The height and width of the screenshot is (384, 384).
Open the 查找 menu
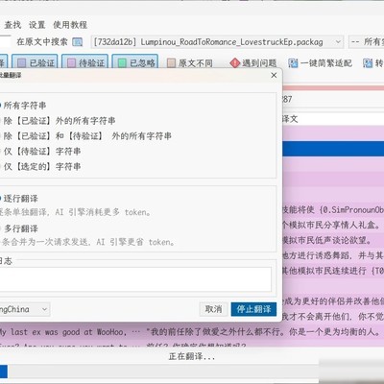point(12,25)
